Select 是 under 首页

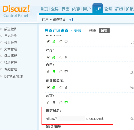pos(49,103)
